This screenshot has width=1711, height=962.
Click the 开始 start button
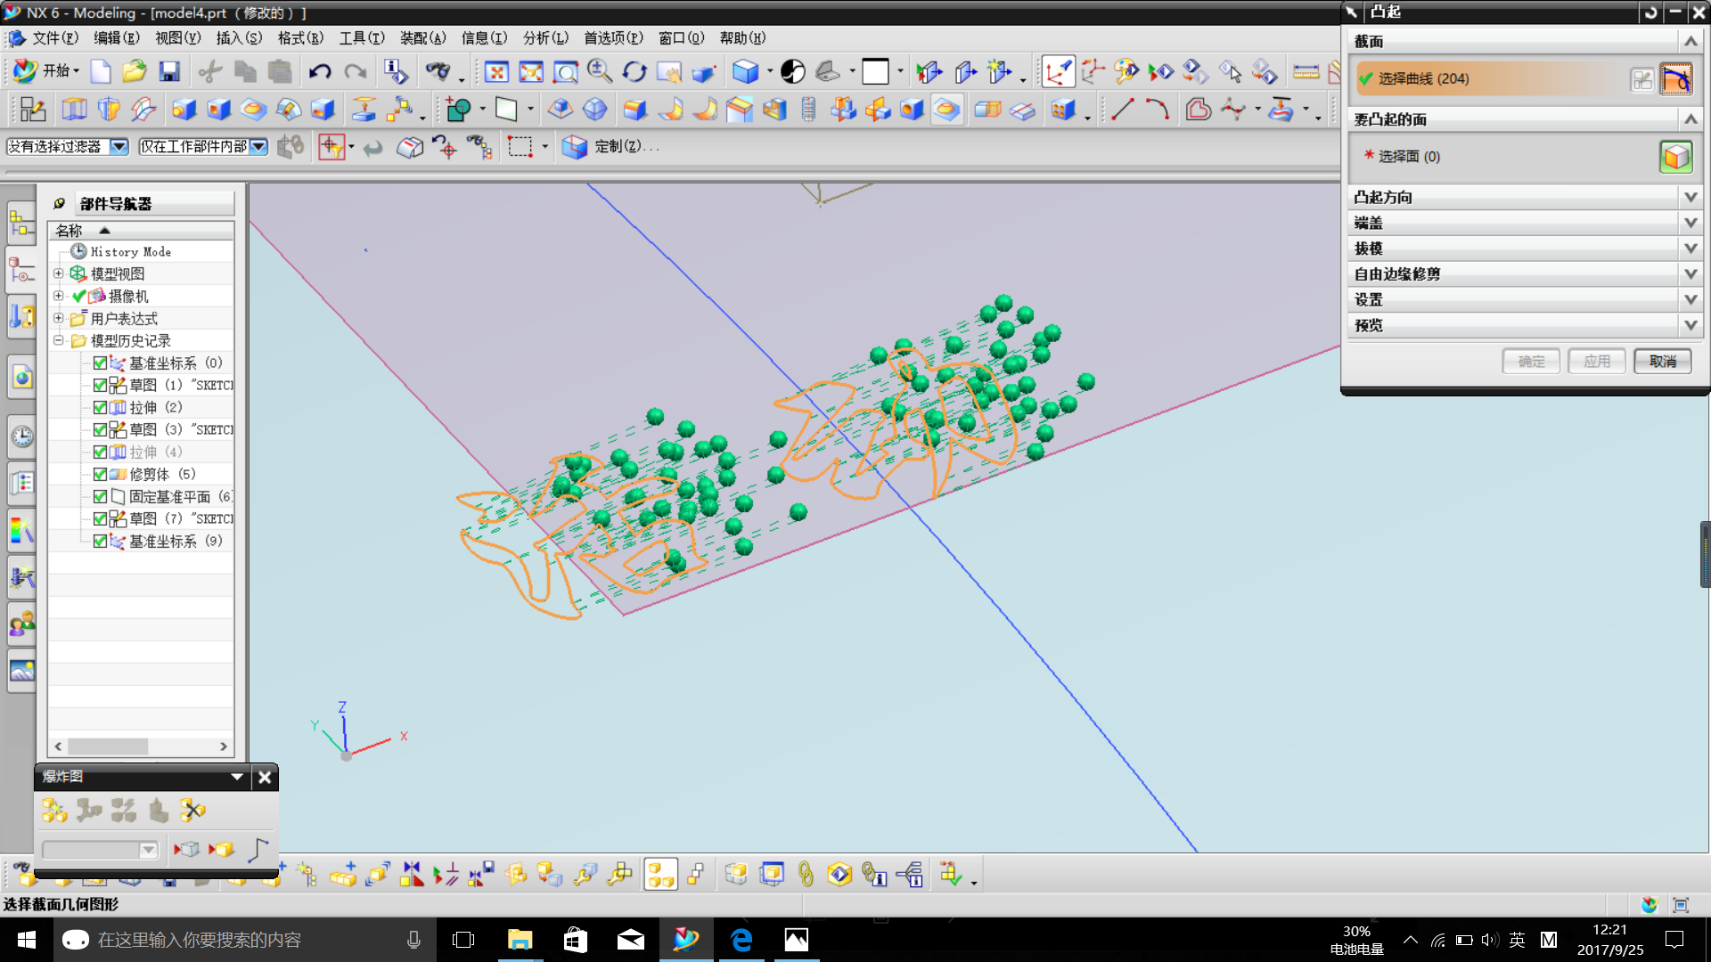click(x=47, y=71)
